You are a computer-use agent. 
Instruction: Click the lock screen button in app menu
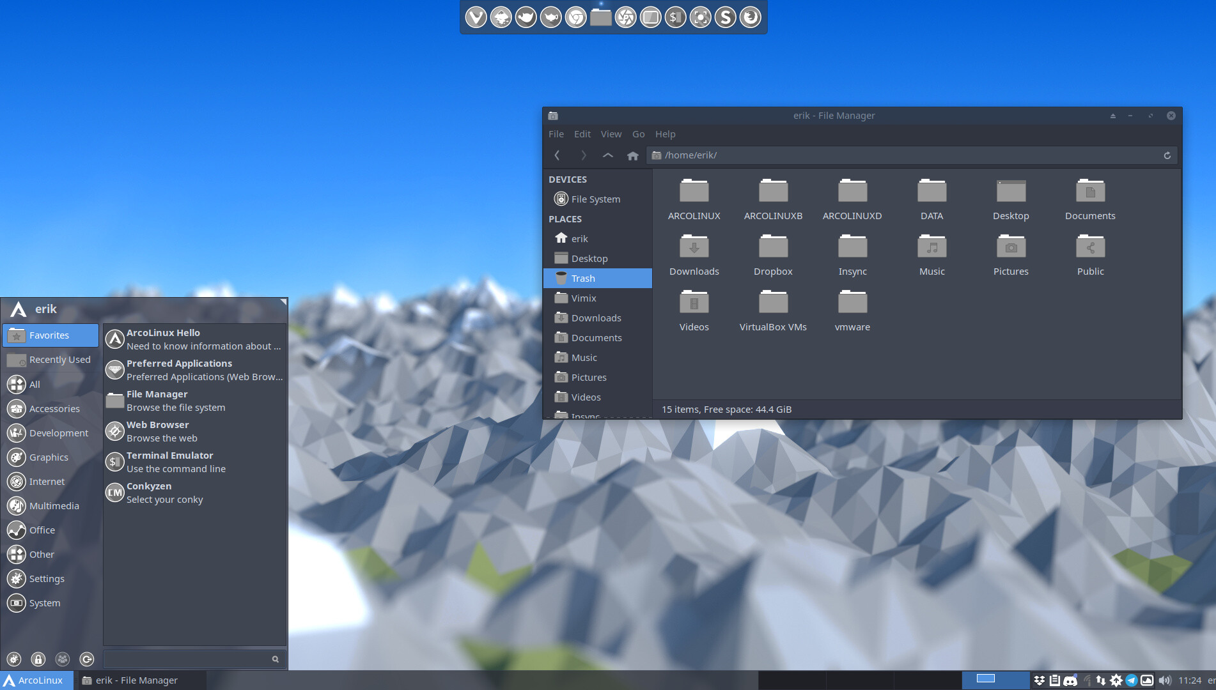tap(38, 659)
